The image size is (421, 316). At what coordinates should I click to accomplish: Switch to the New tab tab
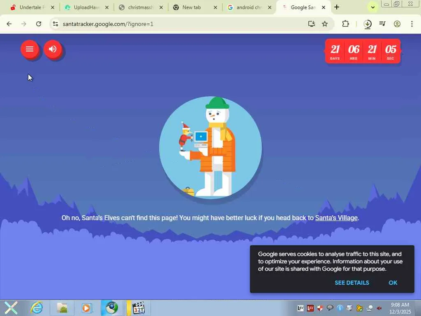pyautogui.click(x=194, y=7)
